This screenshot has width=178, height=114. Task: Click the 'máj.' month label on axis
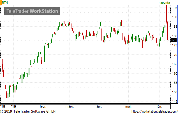128,106
